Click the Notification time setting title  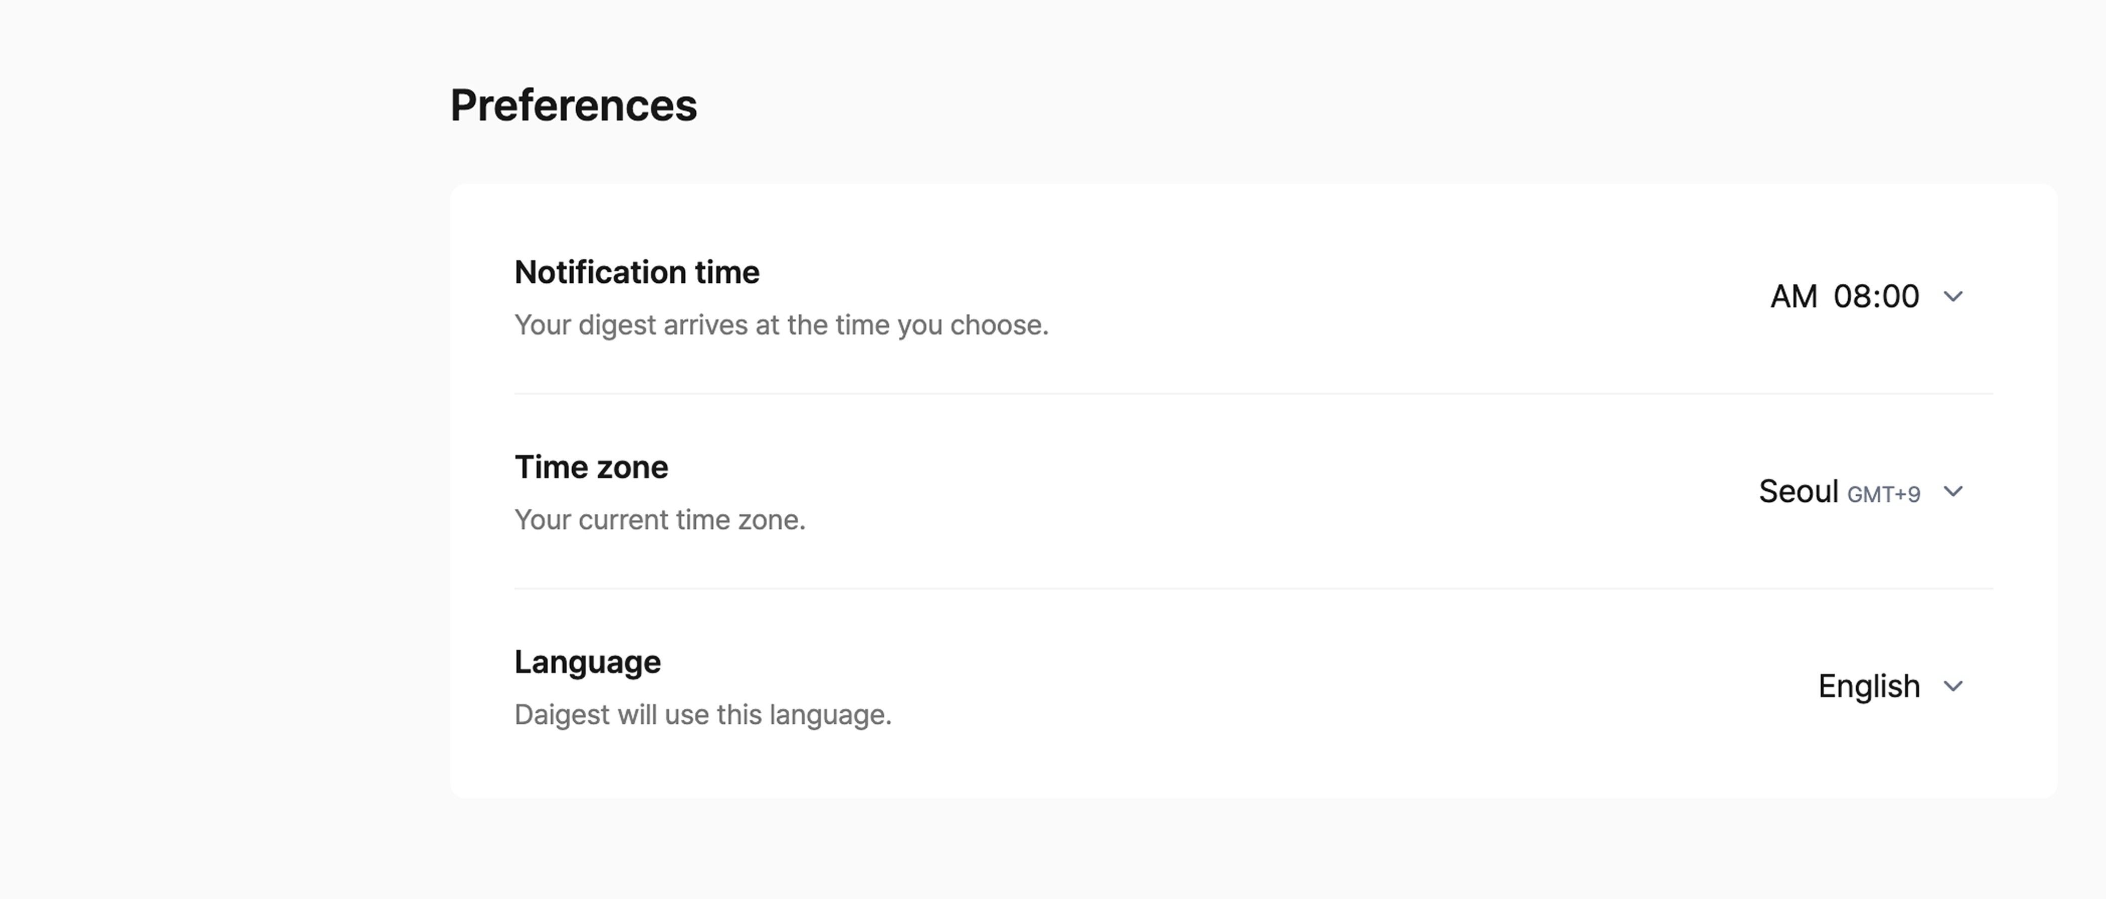(637, 272)
